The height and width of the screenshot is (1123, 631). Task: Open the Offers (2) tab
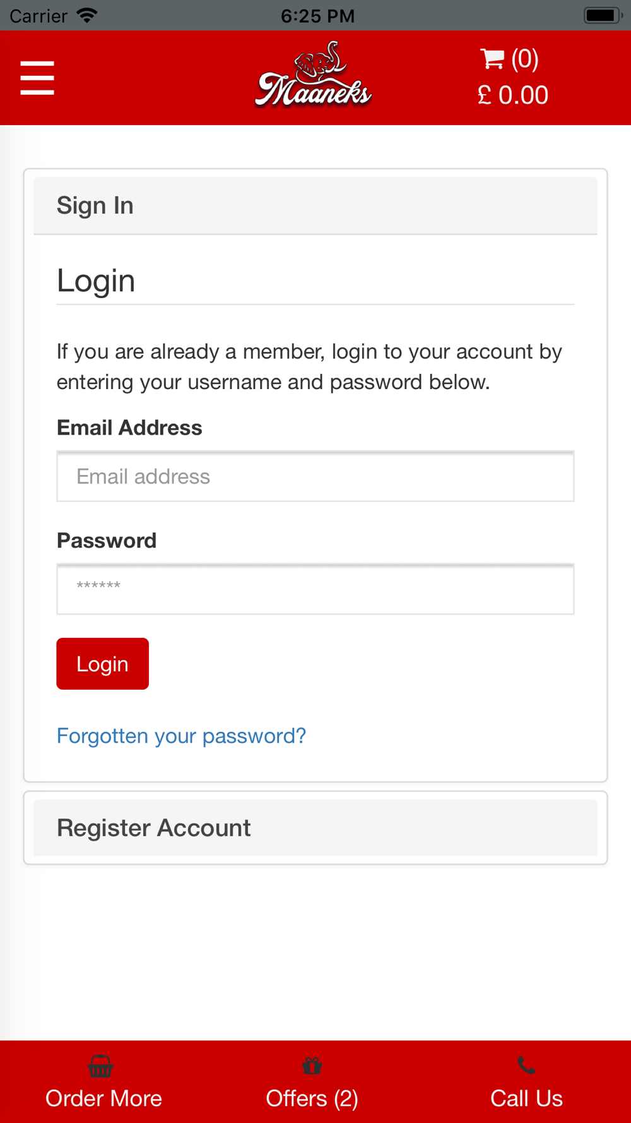312,1098
